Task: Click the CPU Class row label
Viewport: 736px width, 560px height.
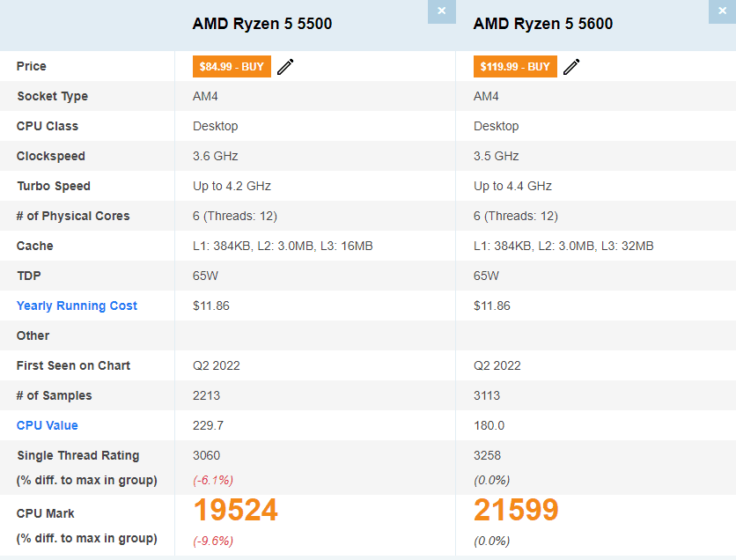Action: (x=48, y=126)
